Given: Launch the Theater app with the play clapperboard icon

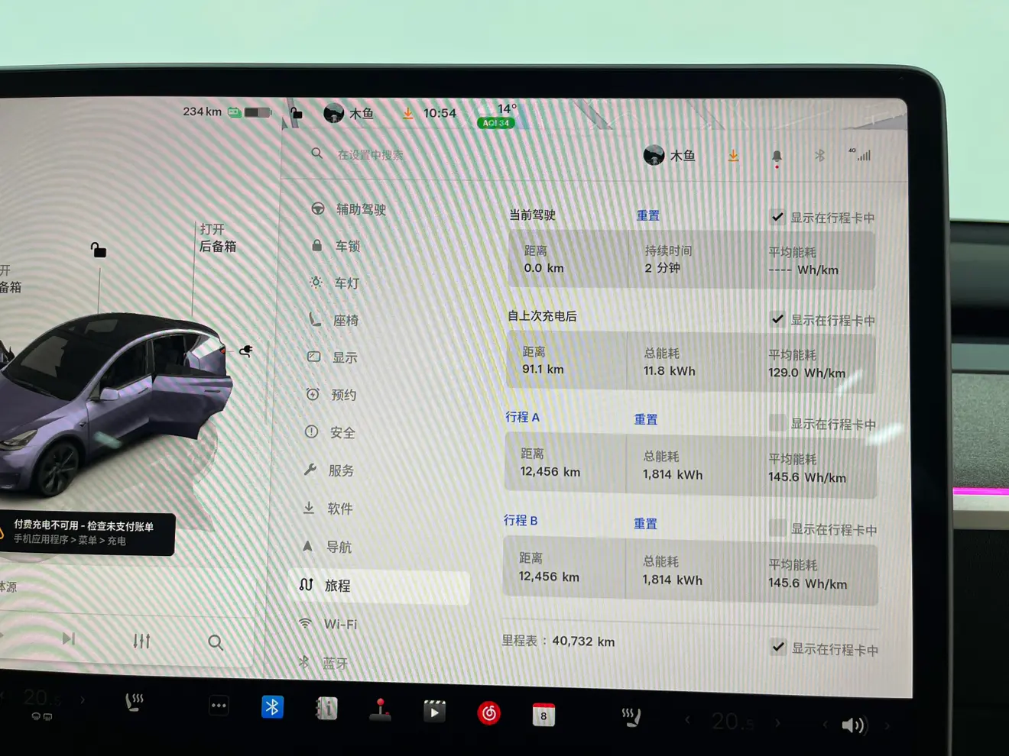Looking at the screenshot, I should pos(434,712).
